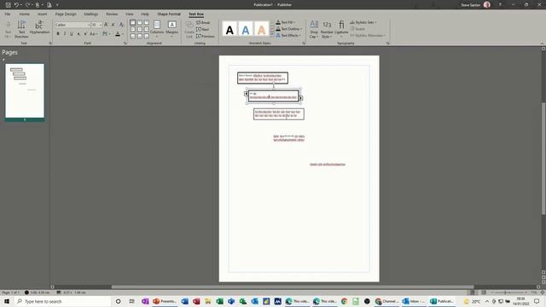Open the Drop Cap dropdown

click(314, 29)
